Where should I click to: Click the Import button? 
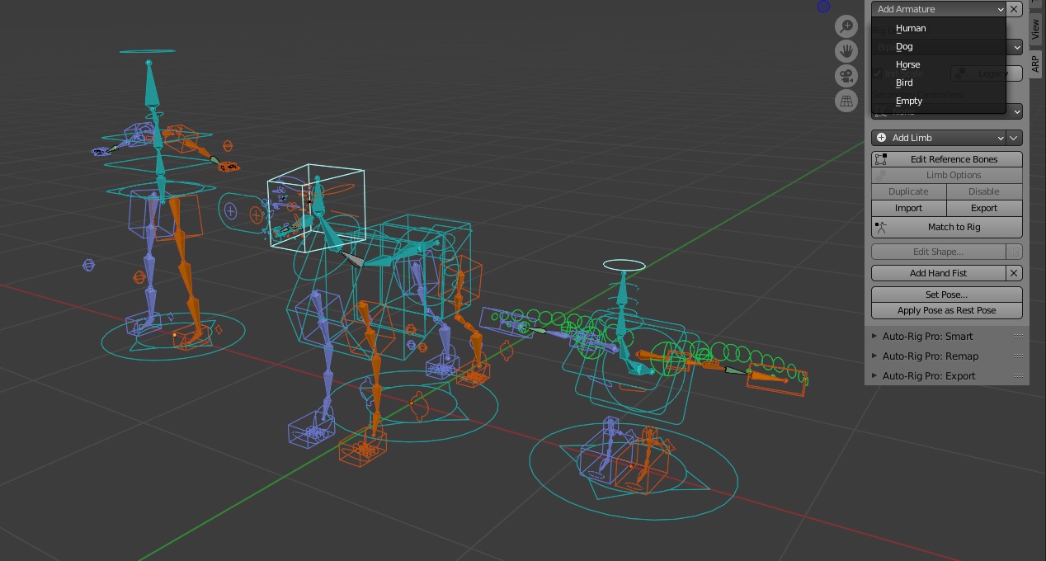[x=908, y=208]
